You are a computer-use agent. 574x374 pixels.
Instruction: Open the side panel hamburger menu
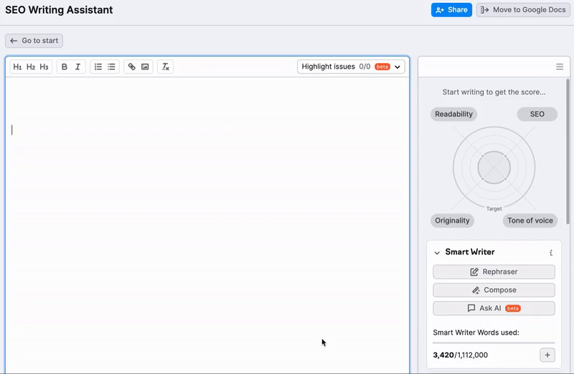tap(560, 67)
